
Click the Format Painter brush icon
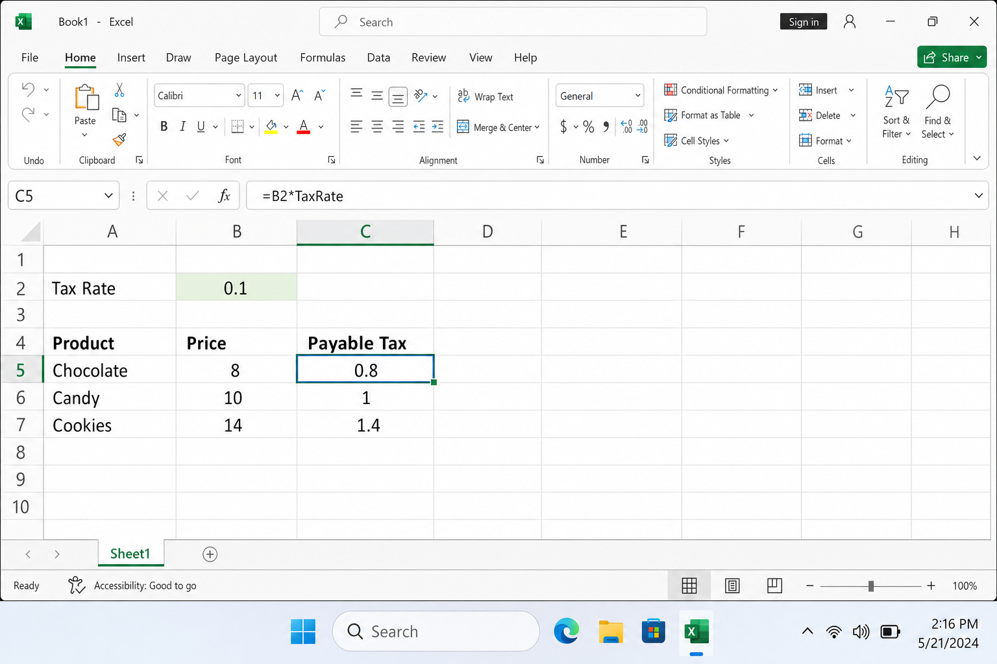click(x=119, y=139)
